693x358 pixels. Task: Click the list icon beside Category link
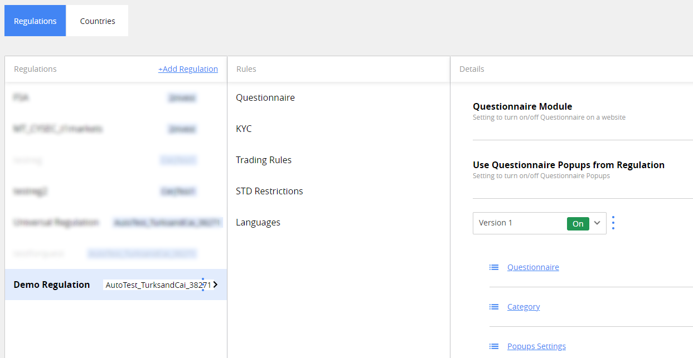pyautogui.click(x=494, y=306)
